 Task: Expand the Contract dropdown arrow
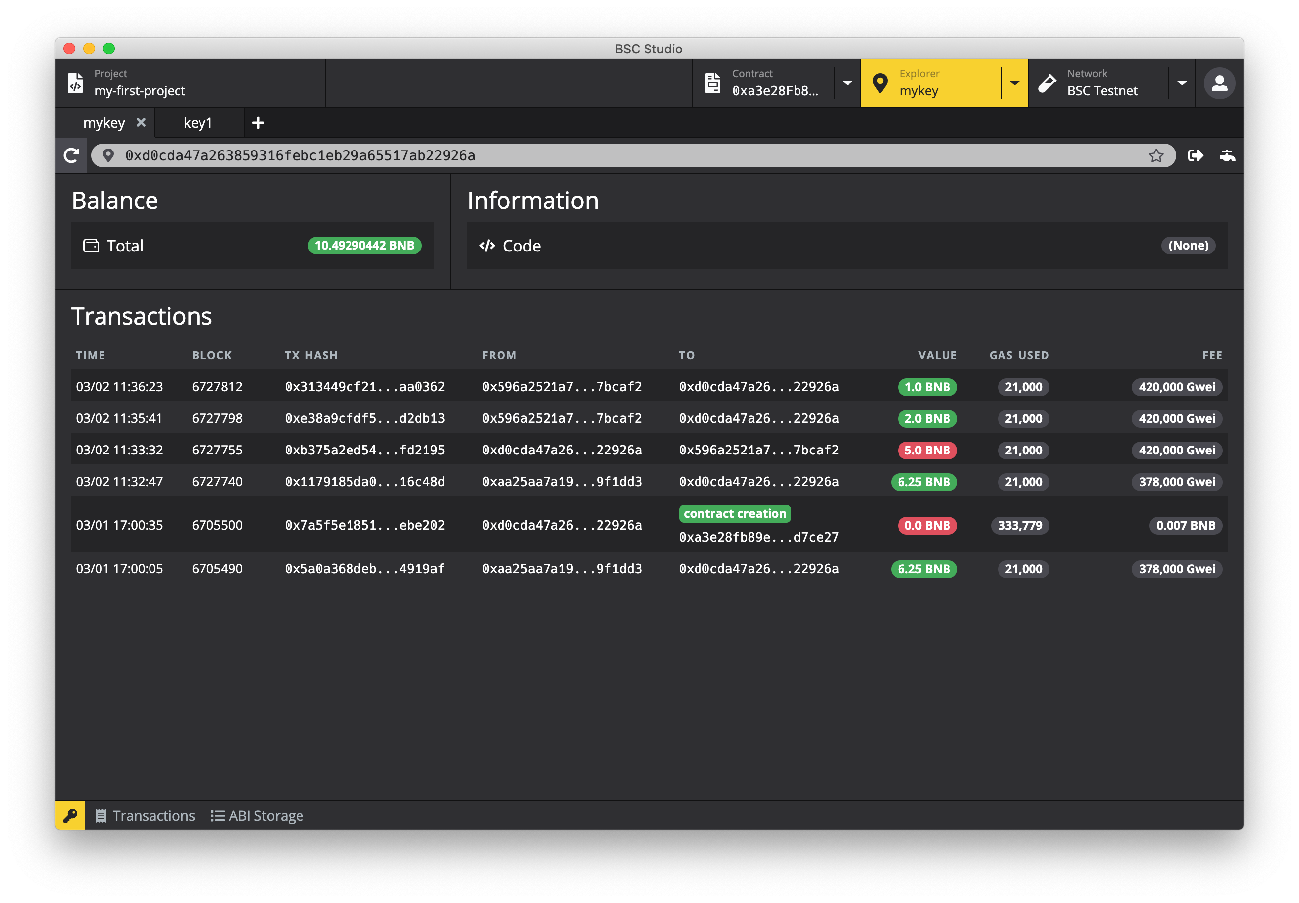847,83
